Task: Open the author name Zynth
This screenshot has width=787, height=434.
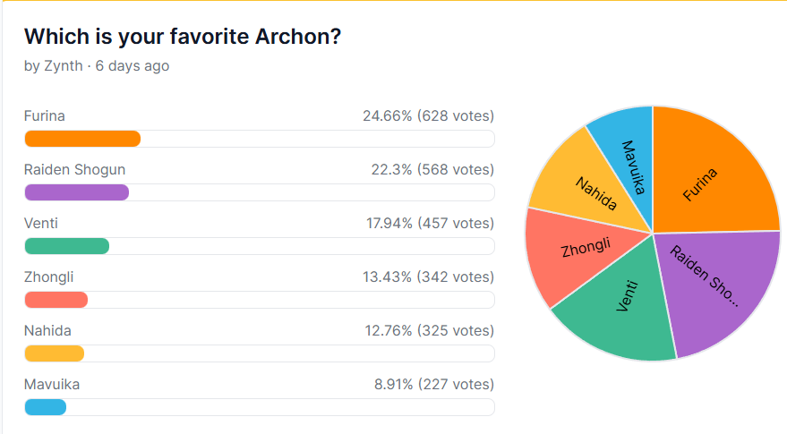Action: tap(64, 65)
